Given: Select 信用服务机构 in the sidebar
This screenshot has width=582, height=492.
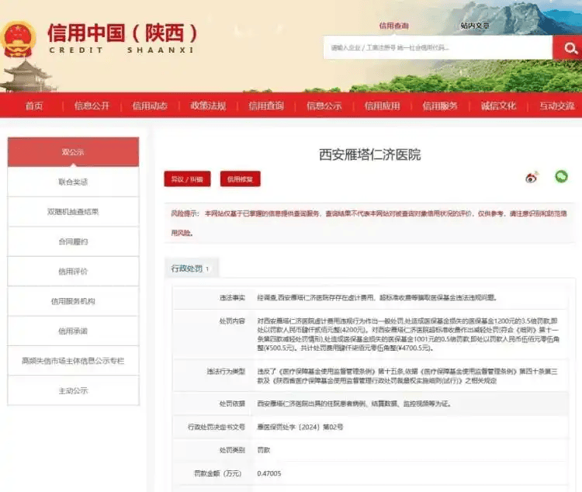Looking at the screenshot, I should pyautogui.click(x=73, y=301).
